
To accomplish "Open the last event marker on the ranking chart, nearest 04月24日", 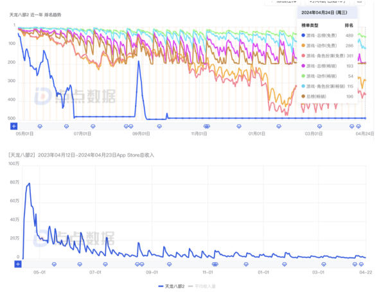I will [x=358, y=126].
